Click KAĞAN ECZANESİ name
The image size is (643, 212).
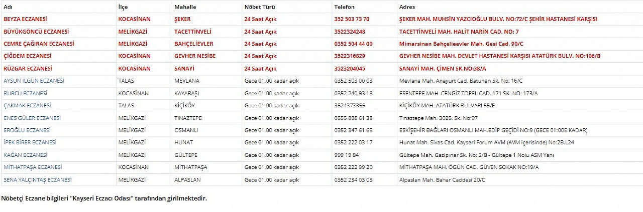pyautogui.click(x=26, y=155)
